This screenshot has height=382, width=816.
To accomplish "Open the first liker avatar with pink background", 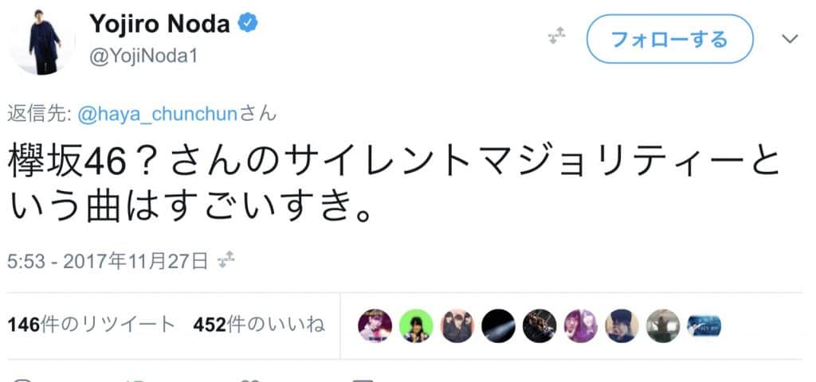I will pyautogui.click(x=375, y=325).
